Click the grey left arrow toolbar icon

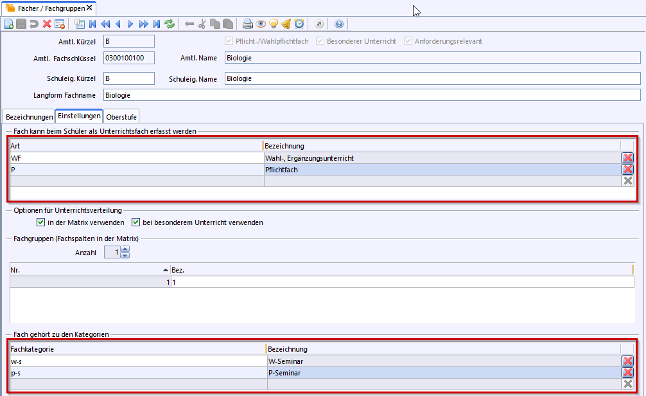tap(189, 24)
